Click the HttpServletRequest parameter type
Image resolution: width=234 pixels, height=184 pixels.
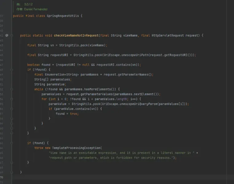(168, 36)
